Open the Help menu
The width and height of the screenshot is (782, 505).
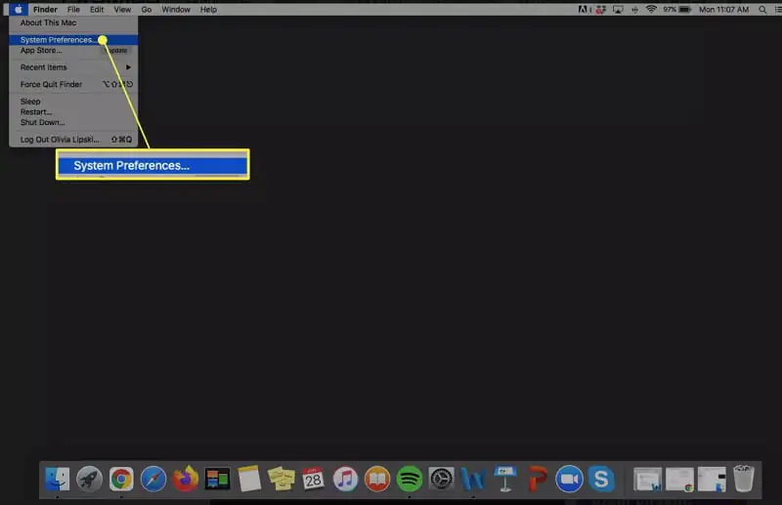208,10
